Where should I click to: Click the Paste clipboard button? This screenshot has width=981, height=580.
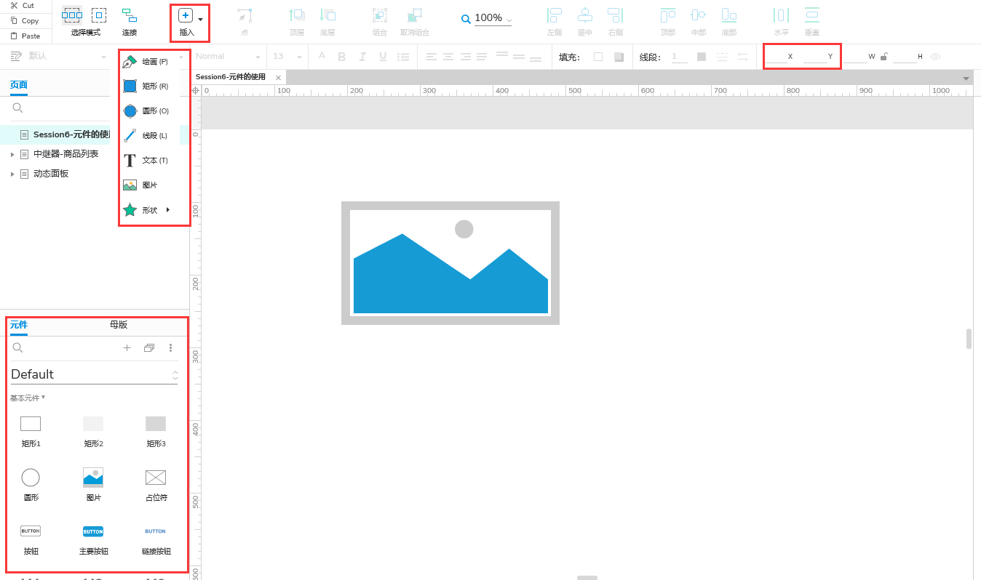(x=25, y=36)
